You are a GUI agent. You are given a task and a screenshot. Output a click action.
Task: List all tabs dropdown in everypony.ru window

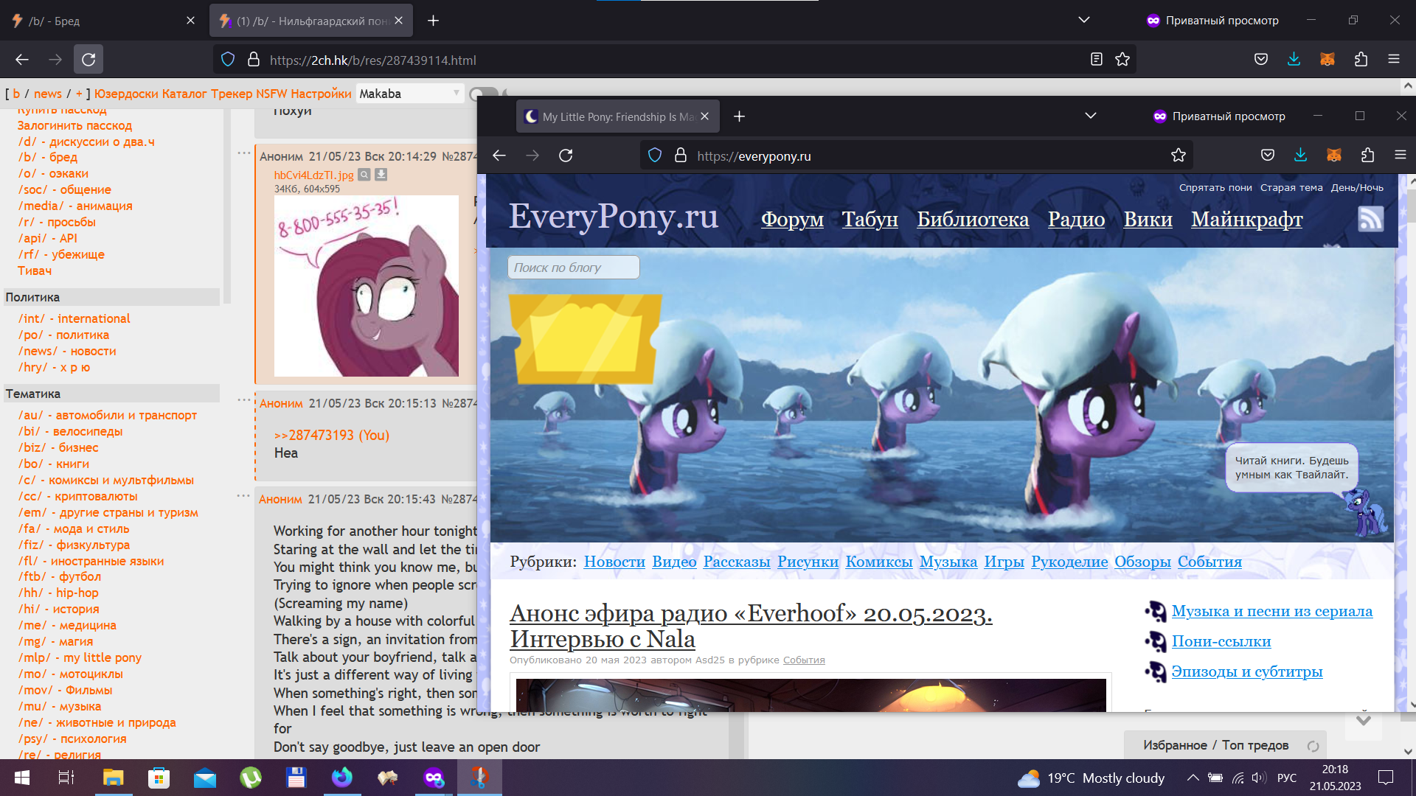[x=1091, y=116]
